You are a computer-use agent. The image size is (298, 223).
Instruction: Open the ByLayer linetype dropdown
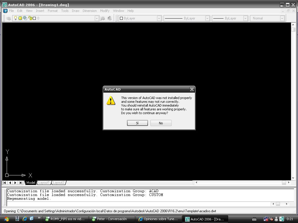(207, 18)
